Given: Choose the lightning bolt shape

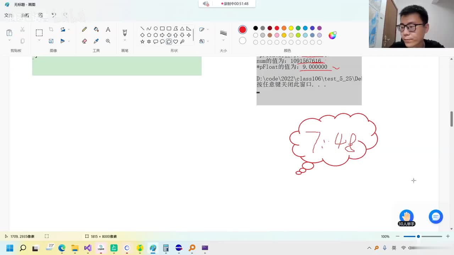Looking at the screenshot, I should 182,41.
